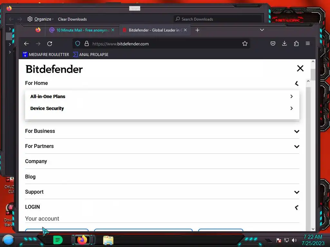Close the Bitdefender tab
This screenshot has height=247, width=330.
tap(185, 30)
